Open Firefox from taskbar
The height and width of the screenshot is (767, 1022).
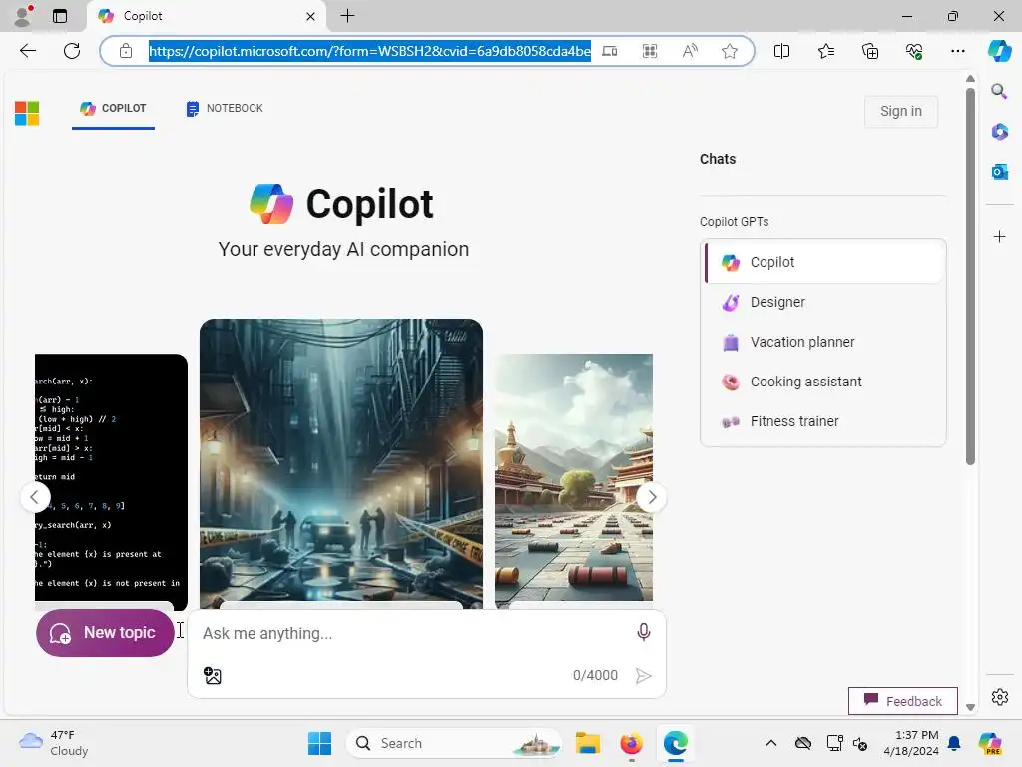pos(631,743)
